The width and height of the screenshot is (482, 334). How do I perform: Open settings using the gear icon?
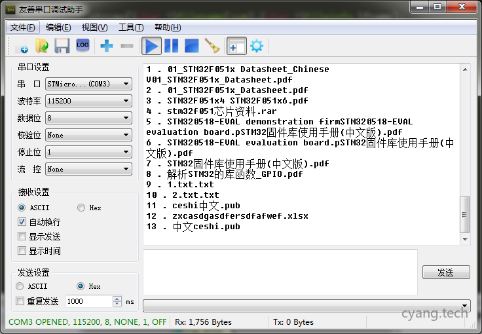(257, 46)
